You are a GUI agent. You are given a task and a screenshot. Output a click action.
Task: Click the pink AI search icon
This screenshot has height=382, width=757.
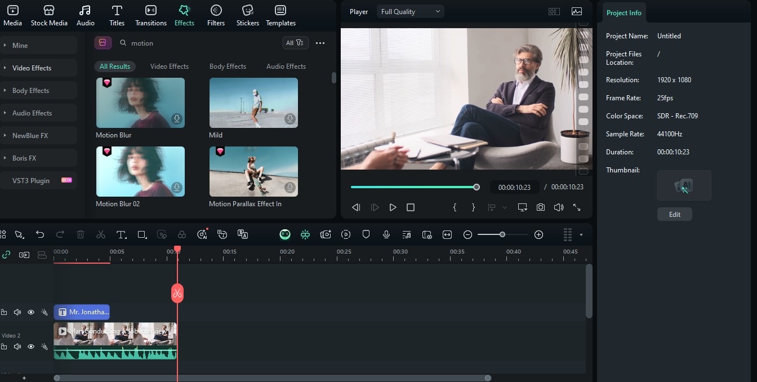103,43
